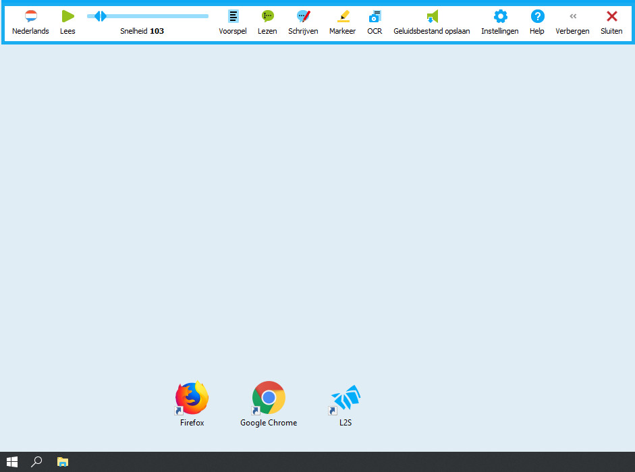Expand the Windows Start menu

tap(11, 462)
